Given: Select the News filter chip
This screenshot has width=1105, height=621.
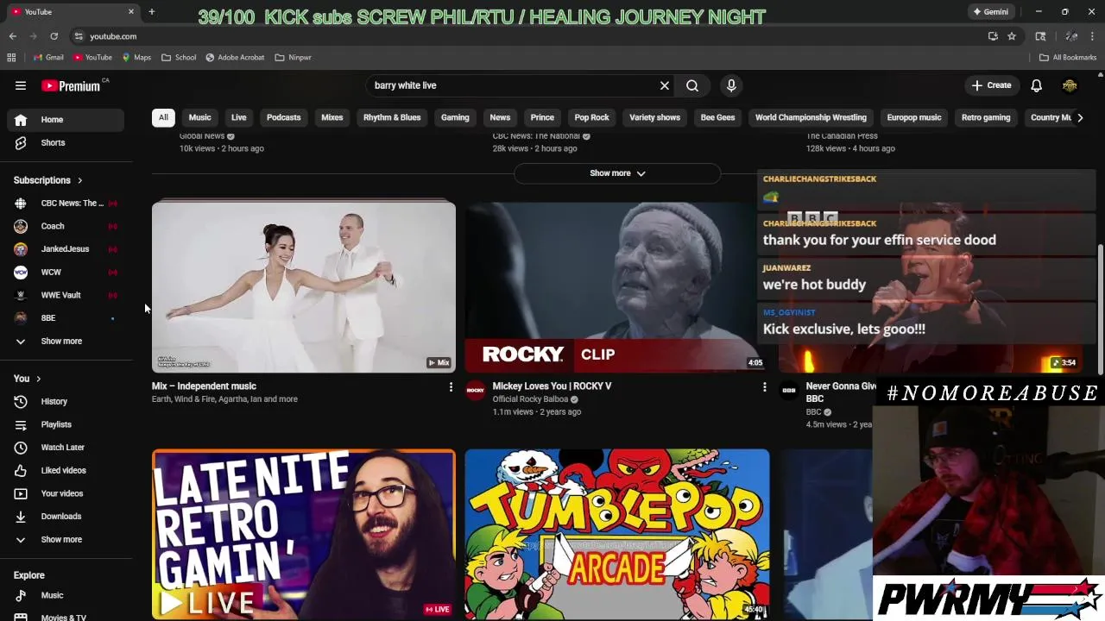Looking at the screenshot, I should pyautogui.click(x=500, y=117).
